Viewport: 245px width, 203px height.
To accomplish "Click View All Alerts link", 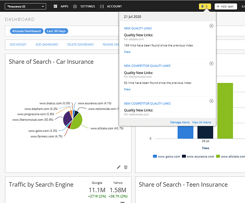I will tap(202, 122).
